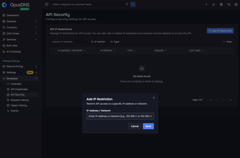Save the IP restriction
240x158 pixels.
[x=148, y=126]
